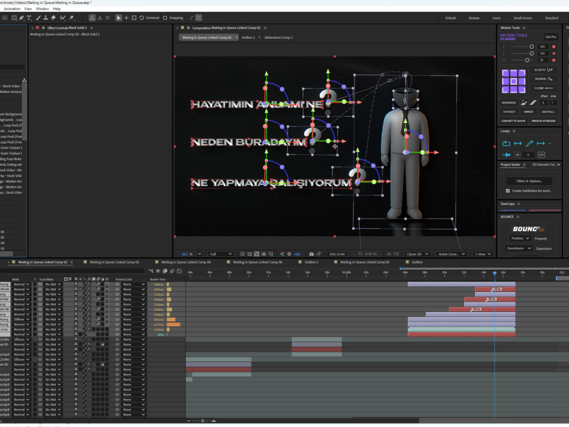Open the Motion Tools panel menu icon
The width and height of the screenshot is (569, 427).
click(x=524, y=28)
